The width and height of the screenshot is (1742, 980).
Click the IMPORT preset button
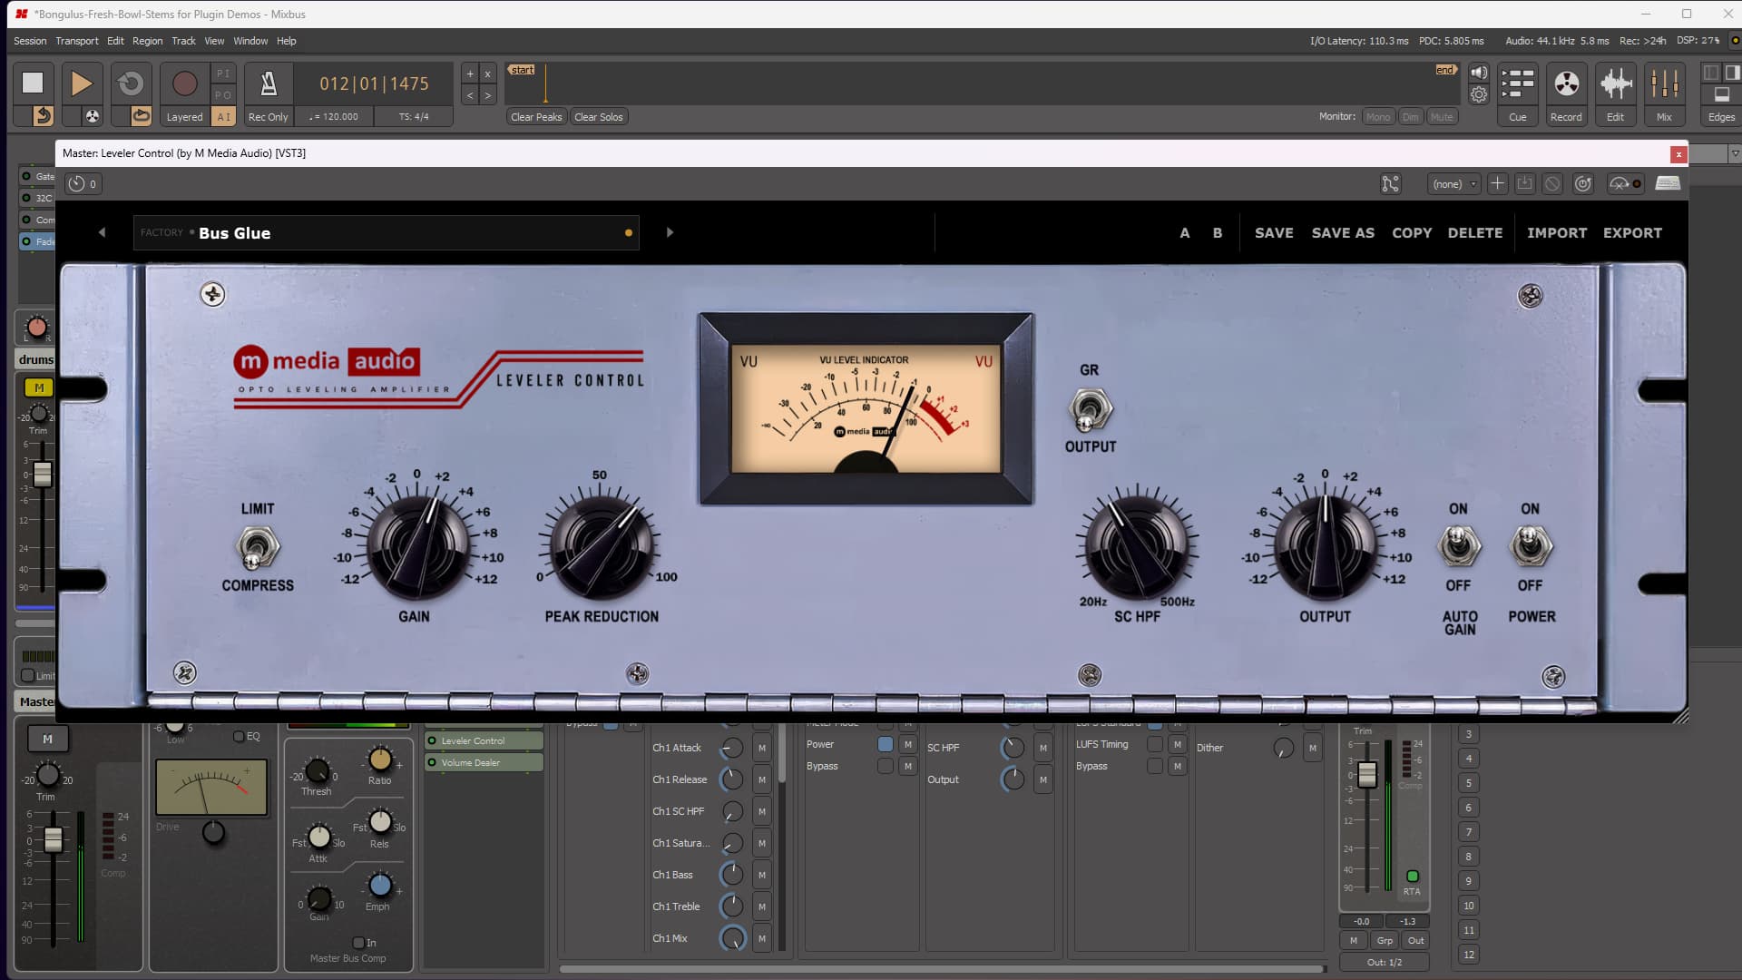1557,232
